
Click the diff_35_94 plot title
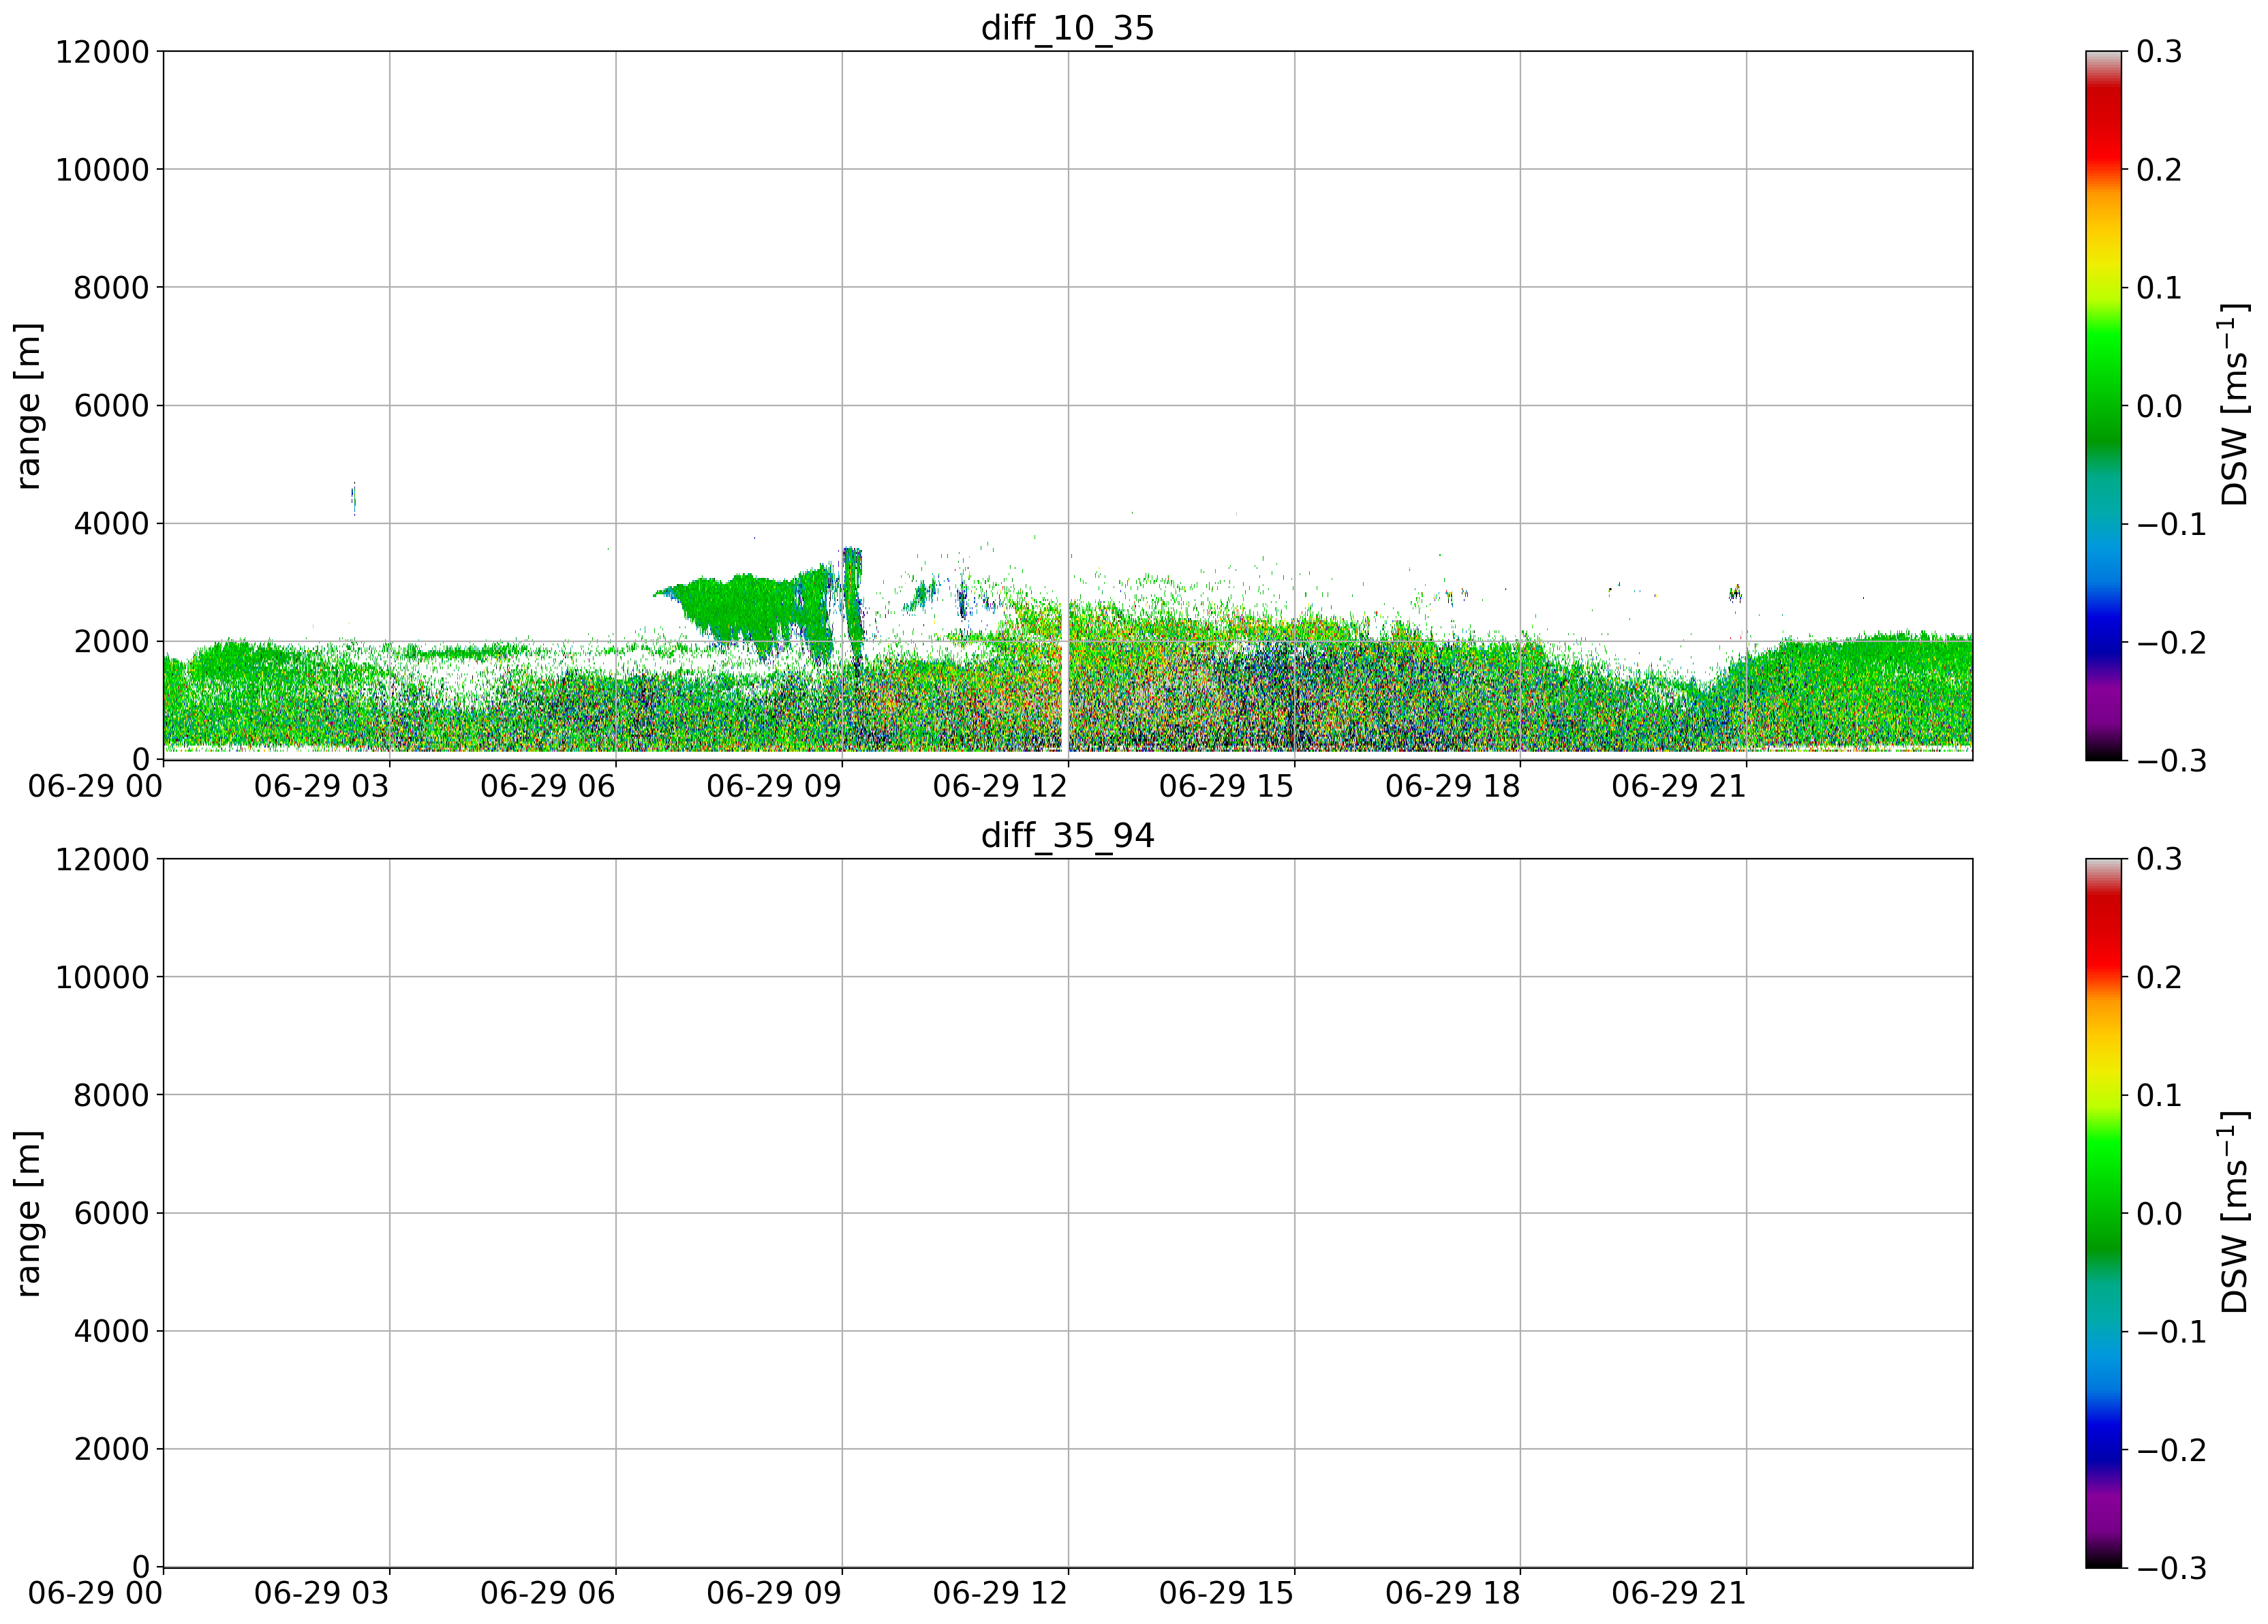[1067, 835]
